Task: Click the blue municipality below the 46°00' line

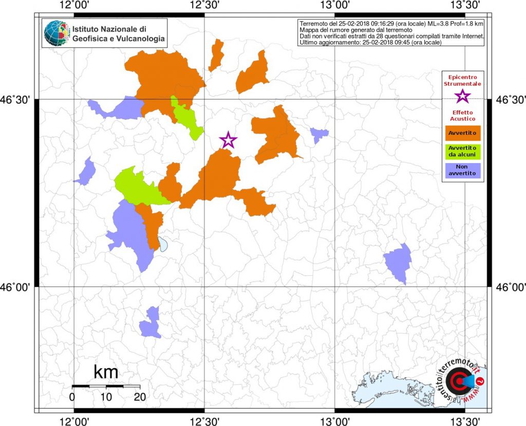Action: tap(151, 323)
